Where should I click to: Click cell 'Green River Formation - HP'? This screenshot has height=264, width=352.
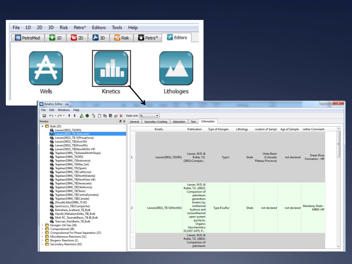[313, 157]
